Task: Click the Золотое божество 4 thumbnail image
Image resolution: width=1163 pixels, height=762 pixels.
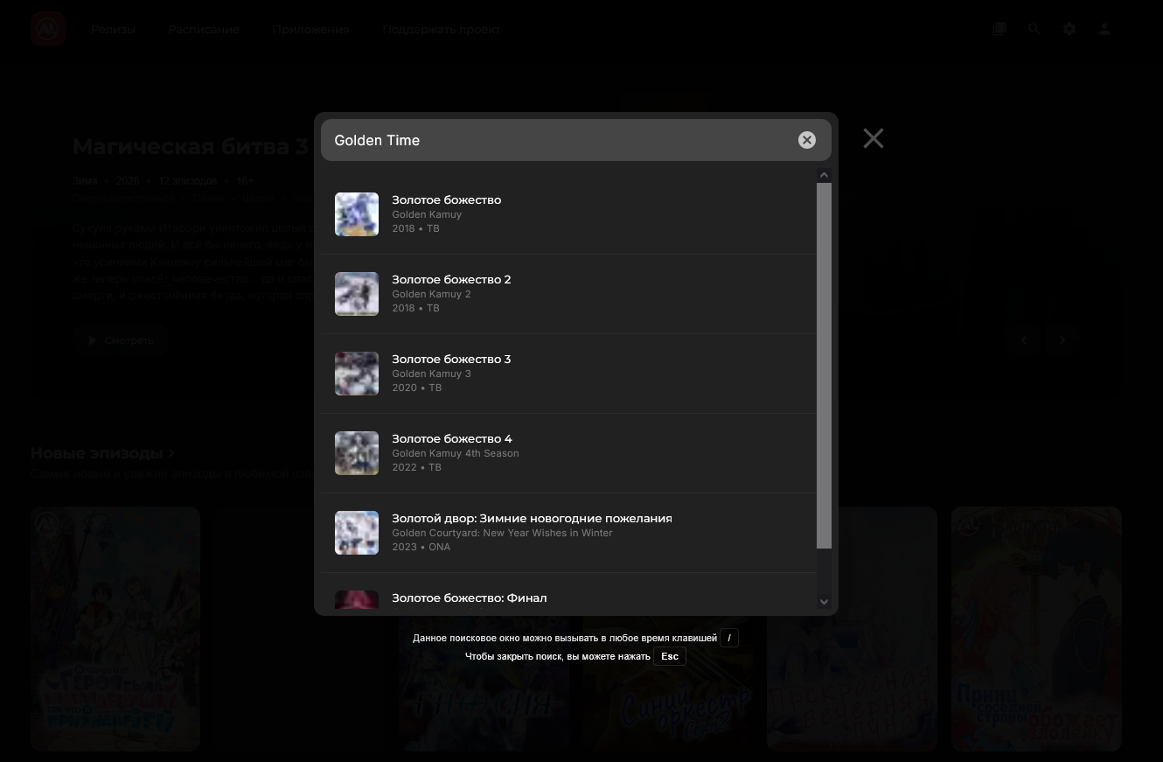Action: click(357, 453)
